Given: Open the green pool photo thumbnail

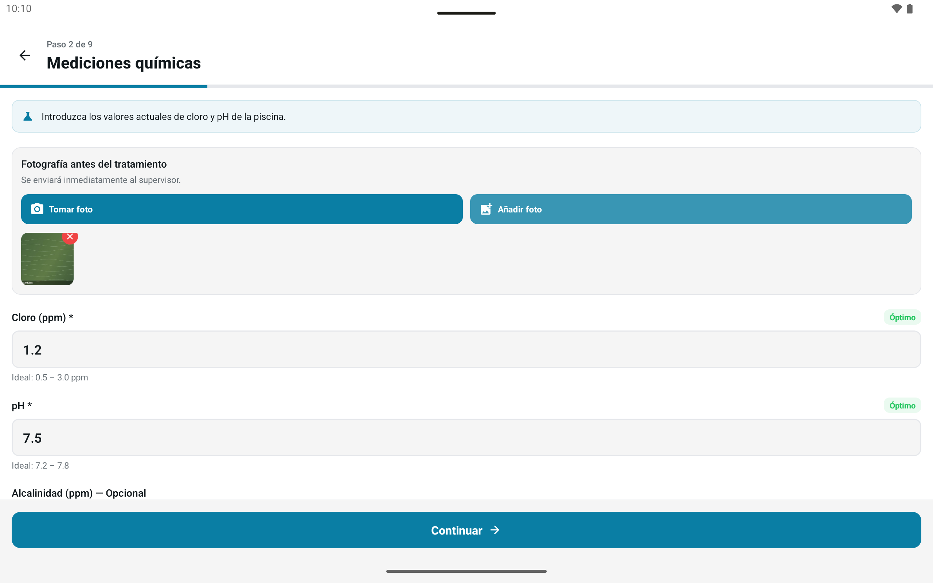Looking at the screenshot, I should (47, 259).
